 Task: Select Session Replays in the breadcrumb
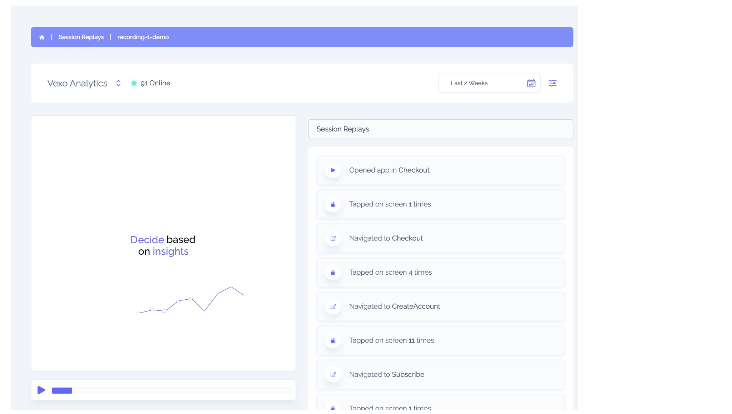81,37
